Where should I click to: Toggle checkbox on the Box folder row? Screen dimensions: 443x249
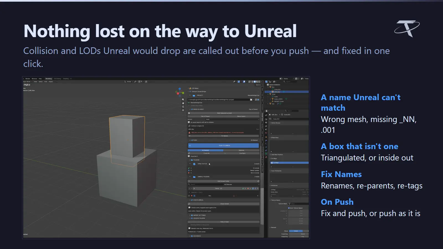189,196
